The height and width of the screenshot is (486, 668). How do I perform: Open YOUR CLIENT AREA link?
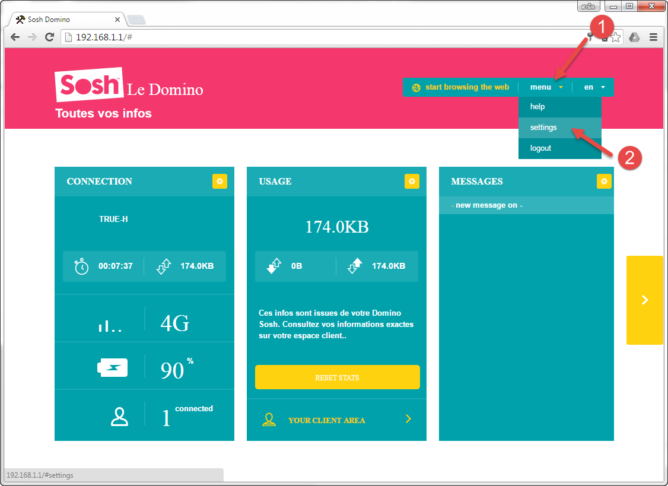coord(327,420)
